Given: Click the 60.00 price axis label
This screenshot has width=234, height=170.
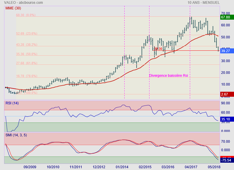Looking at the screenshot, I should (x=226, y=25).
